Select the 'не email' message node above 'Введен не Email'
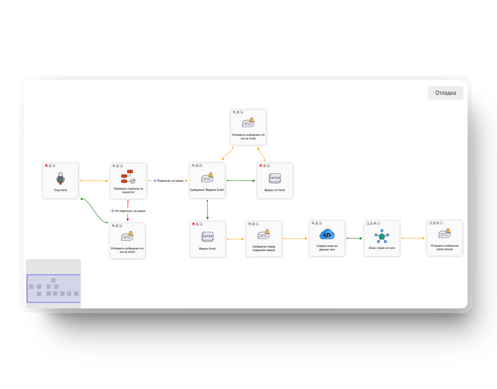The width and height of the screenshot is (497, 389). (x=248, y=127)
